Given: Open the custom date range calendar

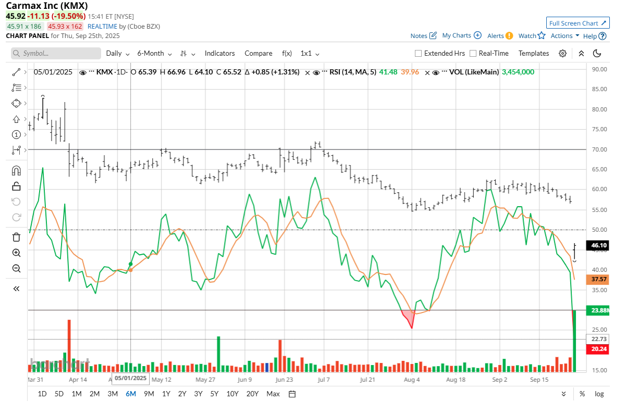Looking at the screenshot, I should 292,394.
